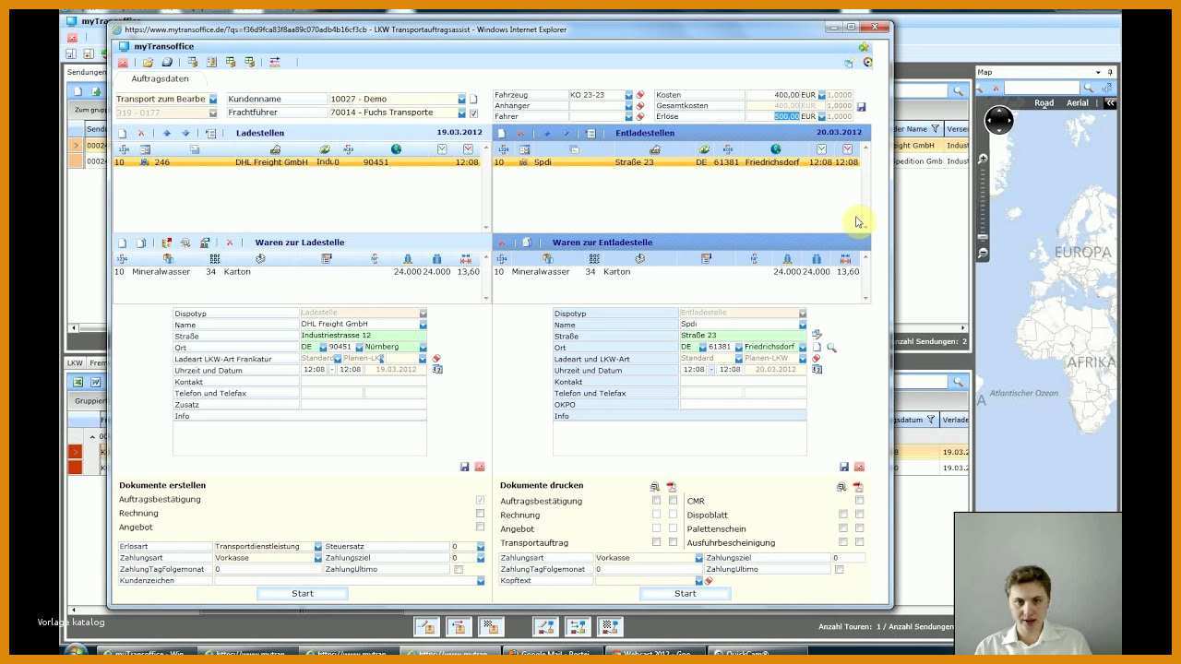Clear Fahrzeug field with eraser icon

[640, 94]
